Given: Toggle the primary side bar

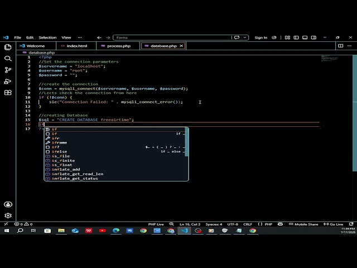Looking at the screenshot, I should tap(296, 37).
